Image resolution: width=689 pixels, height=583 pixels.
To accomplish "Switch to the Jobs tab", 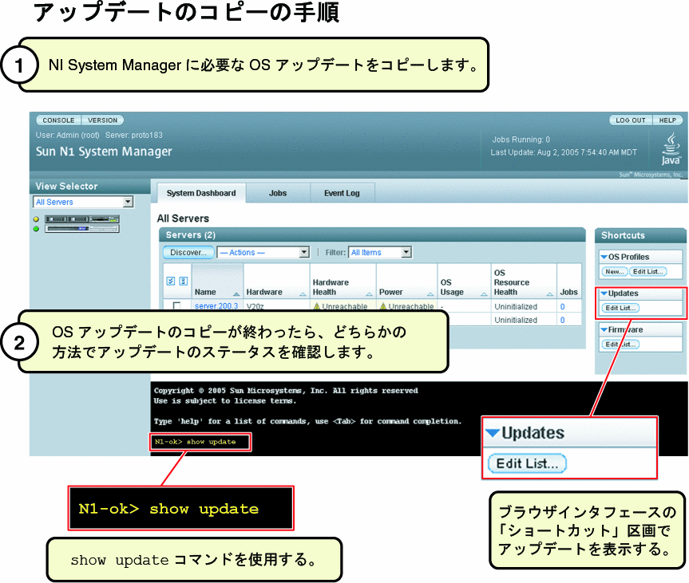I will pos(278,193).
